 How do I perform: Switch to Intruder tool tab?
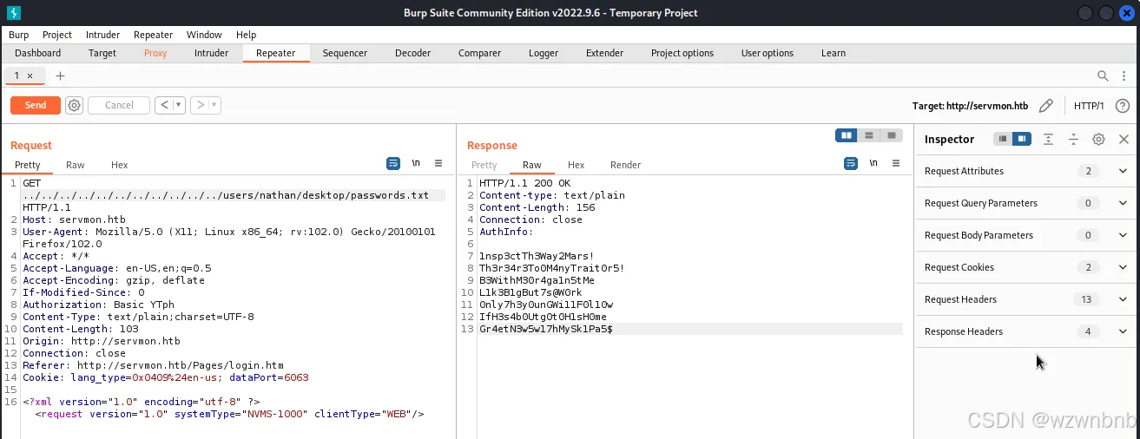[x=211, y=53]
